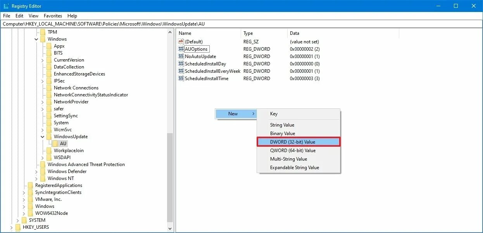Expand the CurrentVersion key

pyautogui.click(x=42, y=60)
